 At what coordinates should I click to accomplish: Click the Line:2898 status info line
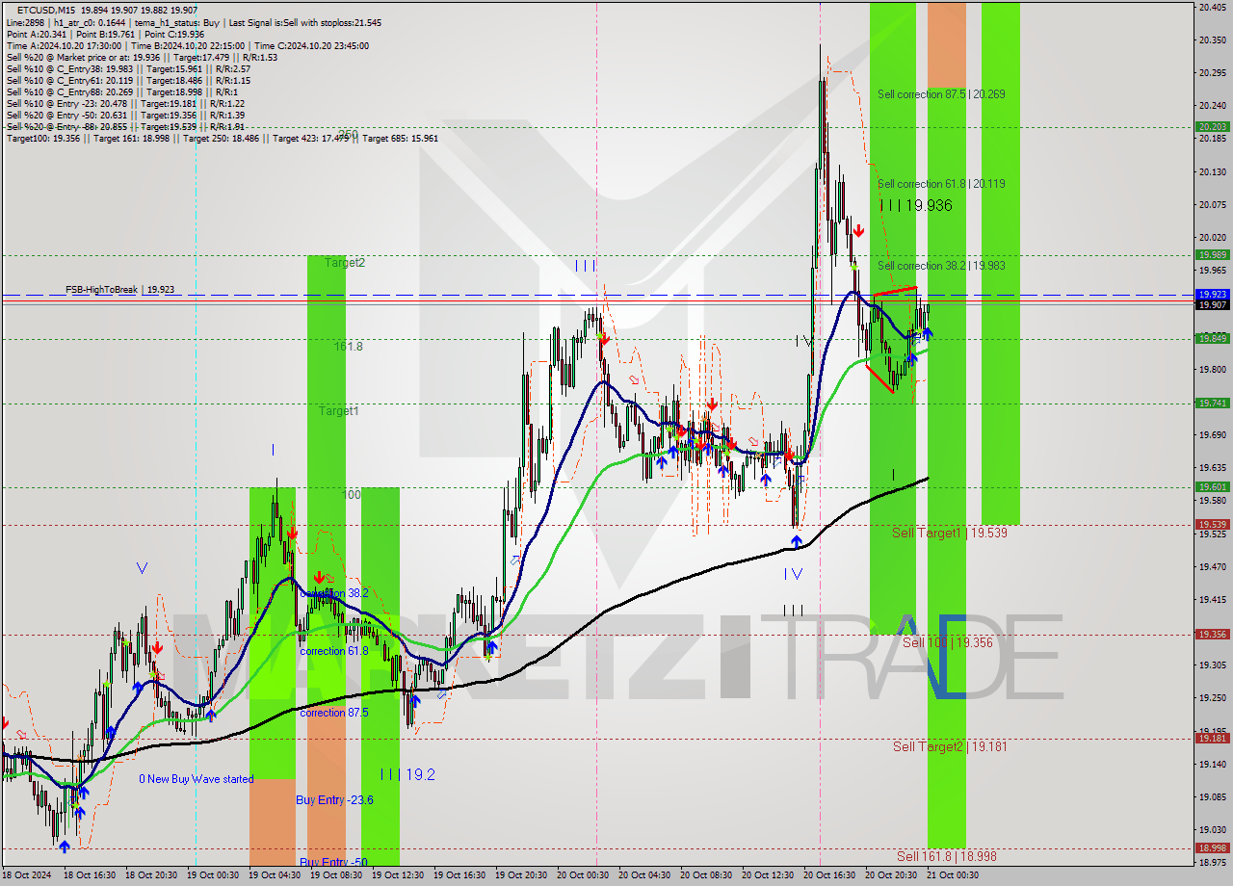pyautogui.click(x=194, y=23)
